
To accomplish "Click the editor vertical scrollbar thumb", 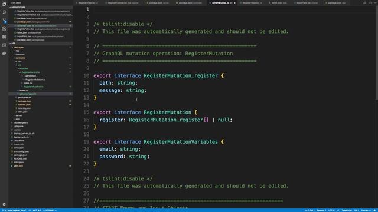I will [377, 52].
